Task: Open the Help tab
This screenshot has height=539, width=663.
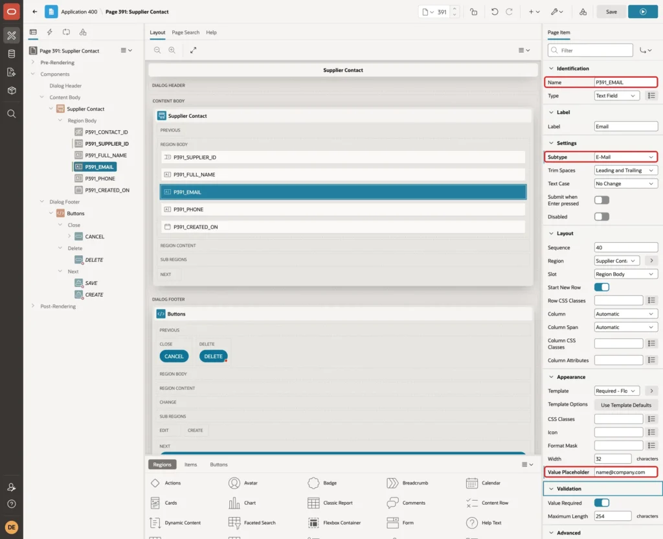Action: 211,32
